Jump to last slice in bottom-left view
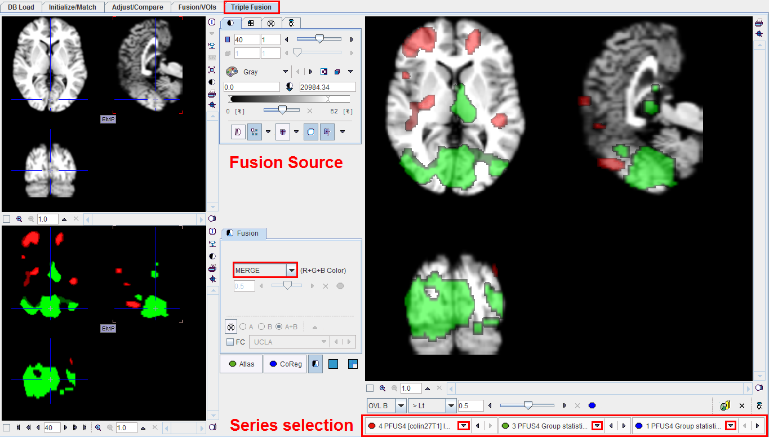The height and width of the screenshot is (437, 769). click(x=86, y=428)
